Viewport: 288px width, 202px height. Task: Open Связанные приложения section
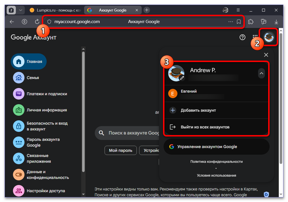(x=32, y=159)
